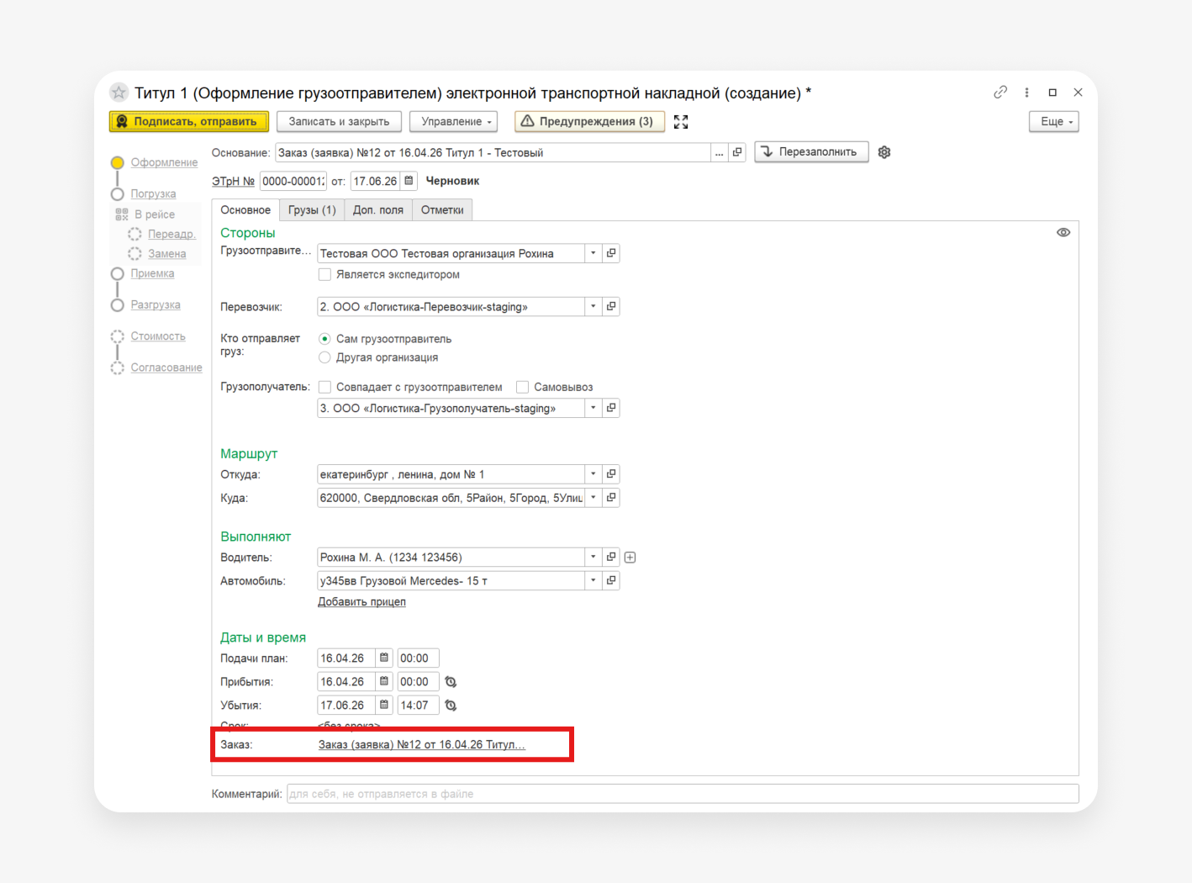Tick the Самовывоз checkbox
Image resolution: width=1192 pixels, height=883 pixels.
coord(522,388)
